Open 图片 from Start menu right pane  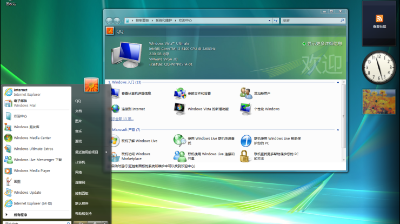[x=78, y=121]
